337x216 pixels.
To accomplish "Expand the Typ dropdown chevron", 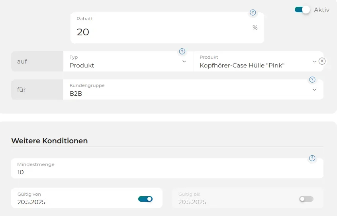I will click(x=184, y=62).
